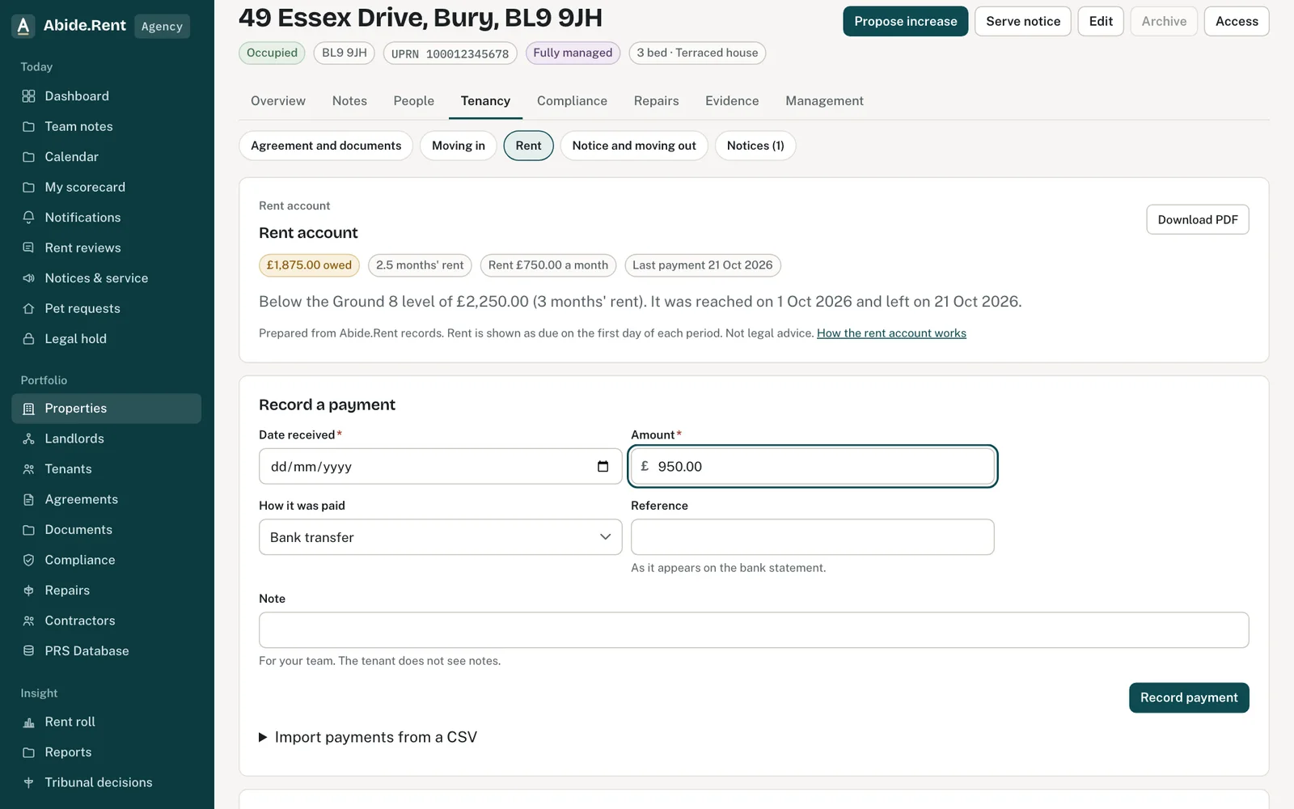The width and height of the screenshot is (1294, 809).
Task: Click the £1,875.00 owed badge
Action: (309, 265)
